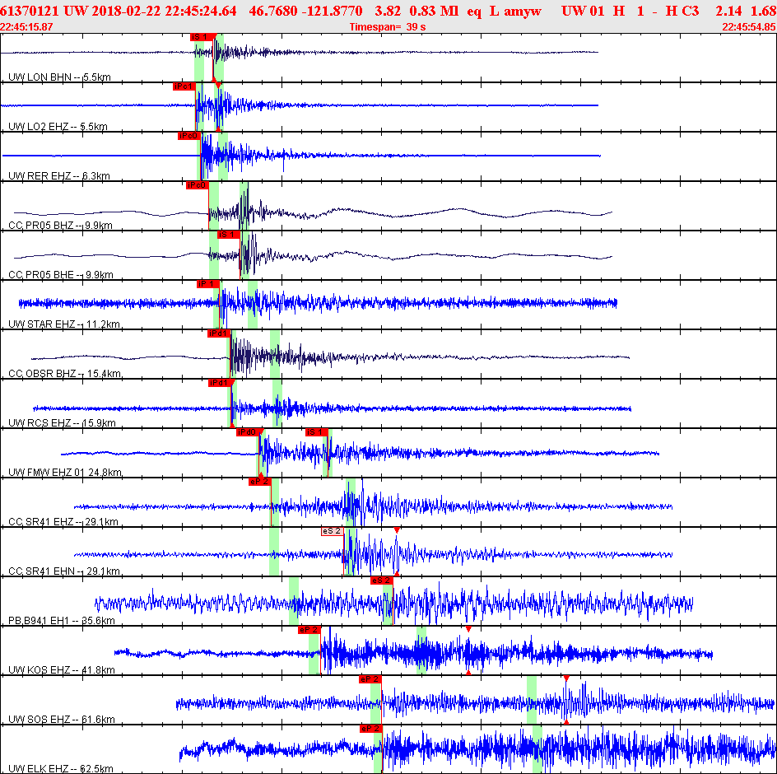The width and height of the screenshot is (777, 774).
Task: Pick the iP 1 flag on STAR EHZ trace
Action: coord(207,284)
